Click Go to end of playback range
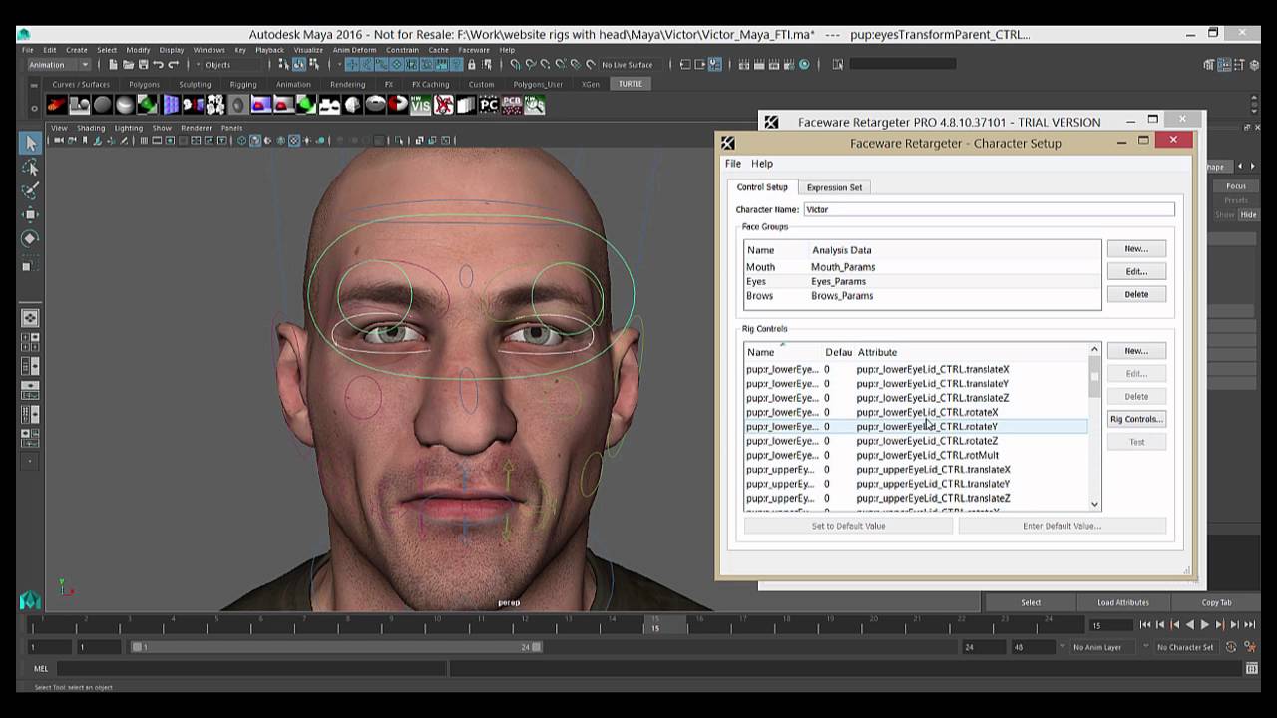The height and width of the screenshot is (718, 1277). point(1250,625)
